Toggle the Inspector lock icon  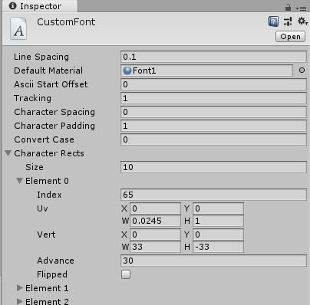[288, 8]
